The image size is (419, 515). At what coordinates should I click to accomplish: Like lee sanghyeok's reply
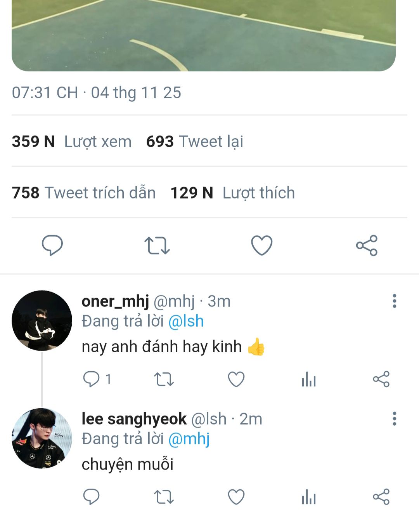click(236, 497)
